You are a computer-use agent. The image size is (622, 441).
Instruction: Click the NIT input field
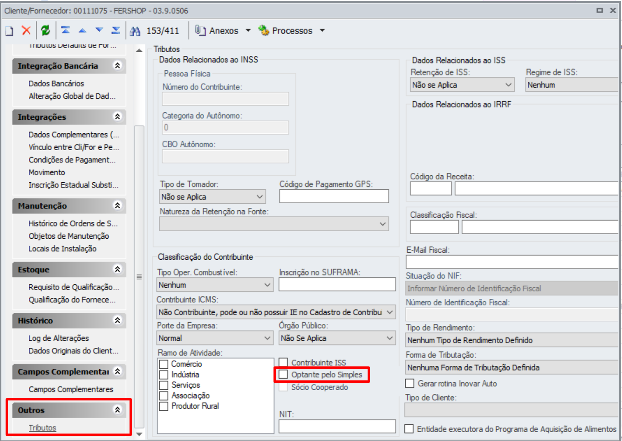coord(337,426)
